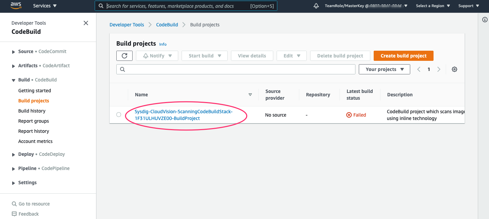Image resolution: width=489 pixels, height=219 pixels.
Task: Open the Sysdig-CloudVision BuildProject link
Action: tap(184, 115)
